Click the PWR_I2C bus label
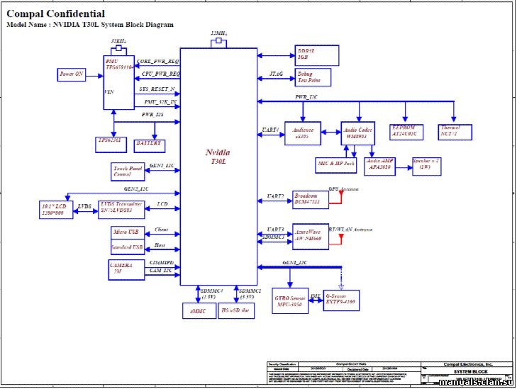Screen dimensions: 517x389 (306, 97)
